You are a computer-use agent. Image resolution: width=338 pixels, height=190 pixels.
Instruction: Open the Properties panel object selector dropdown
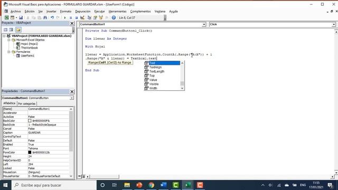point(71,98)
